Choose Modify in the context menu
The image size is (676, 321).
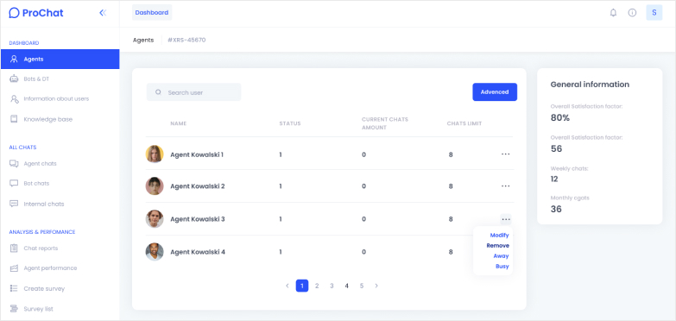(x=499, y=236)
